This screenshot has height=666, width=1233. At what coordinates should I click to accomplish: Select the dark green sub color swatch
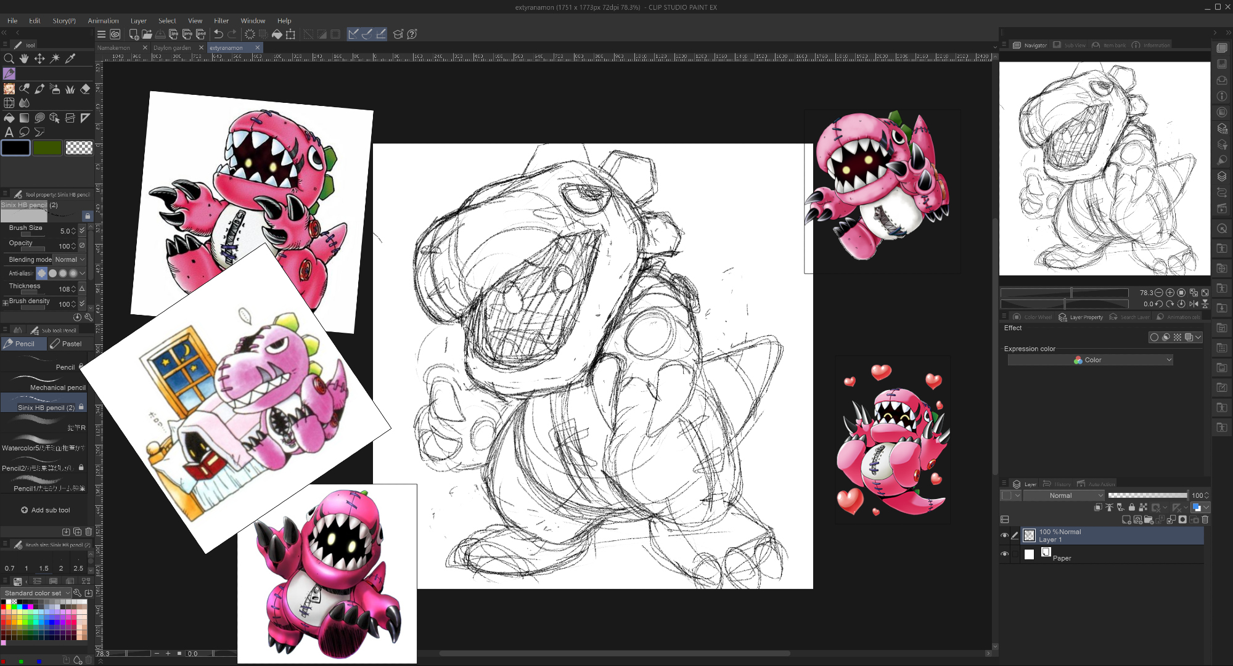[x=47, y=148]
